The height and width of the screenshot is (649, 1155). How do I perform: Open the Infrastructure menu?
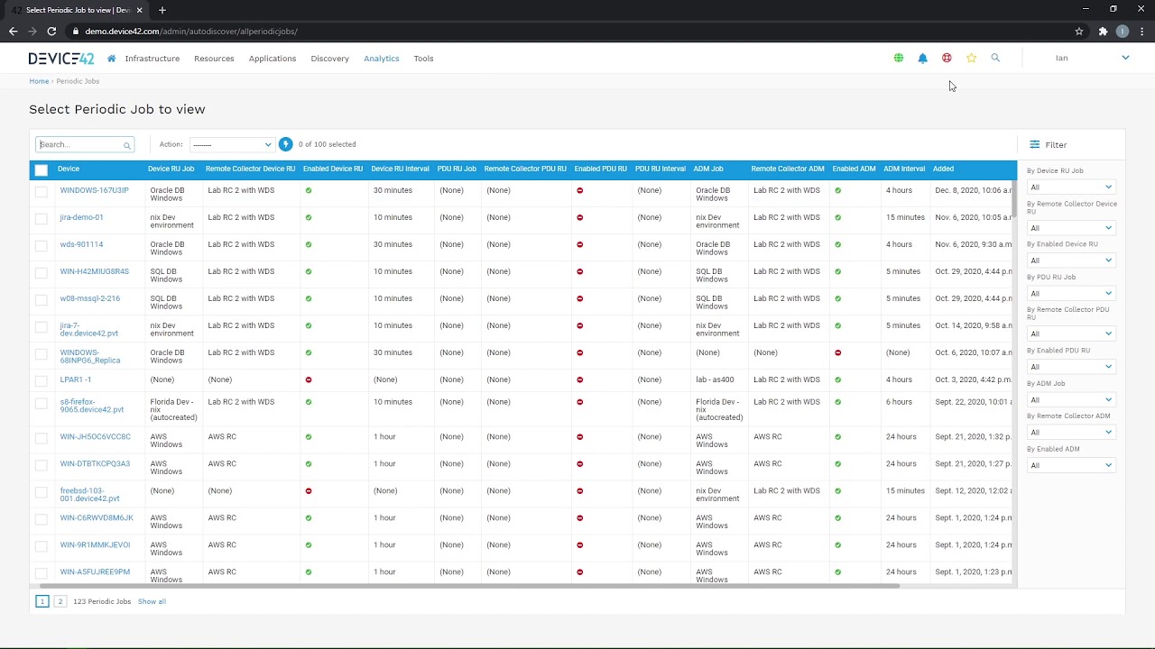[152, 59]
